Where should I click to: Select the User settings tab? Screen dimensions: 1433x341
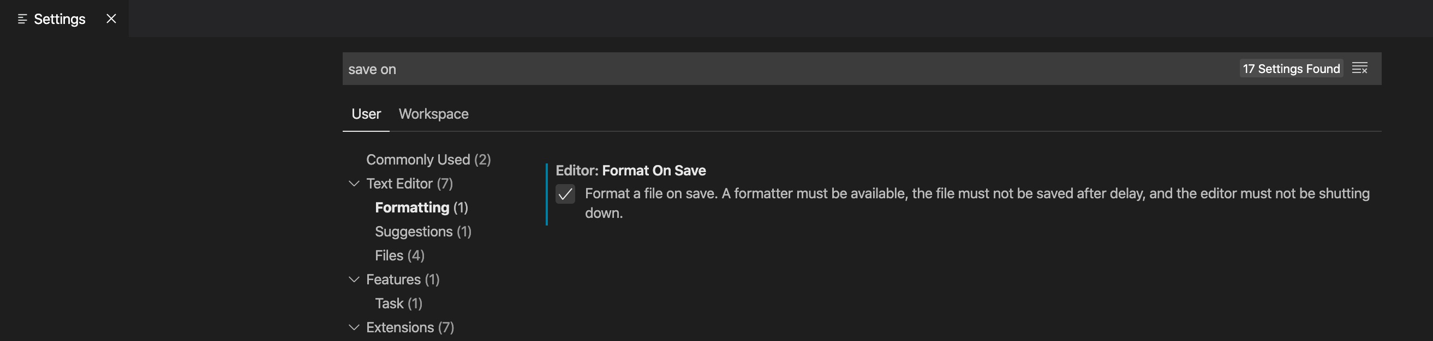point(366,114)
